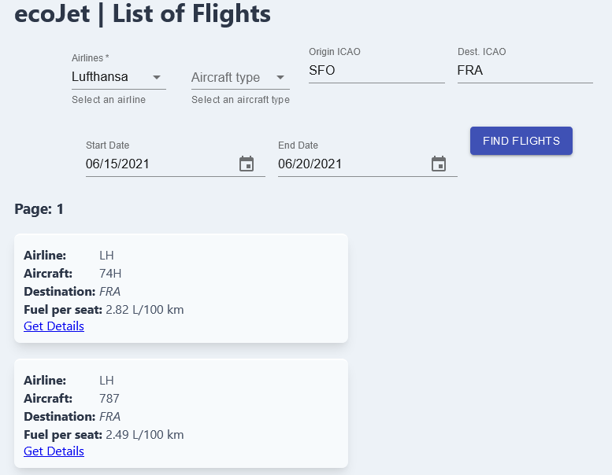This screenshot has width=612, height=475.
Task: Open the End Date calendar picker icon
Action: coord(439,164)
